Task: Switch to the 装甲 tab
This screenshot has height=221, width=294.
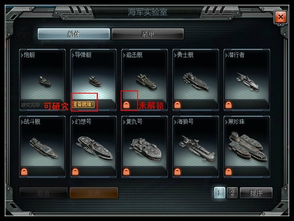Action: 147,34
